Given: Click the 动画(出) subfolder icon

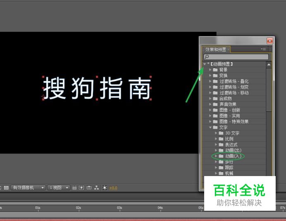Looking at the screenshot, I should click(221, 150).
